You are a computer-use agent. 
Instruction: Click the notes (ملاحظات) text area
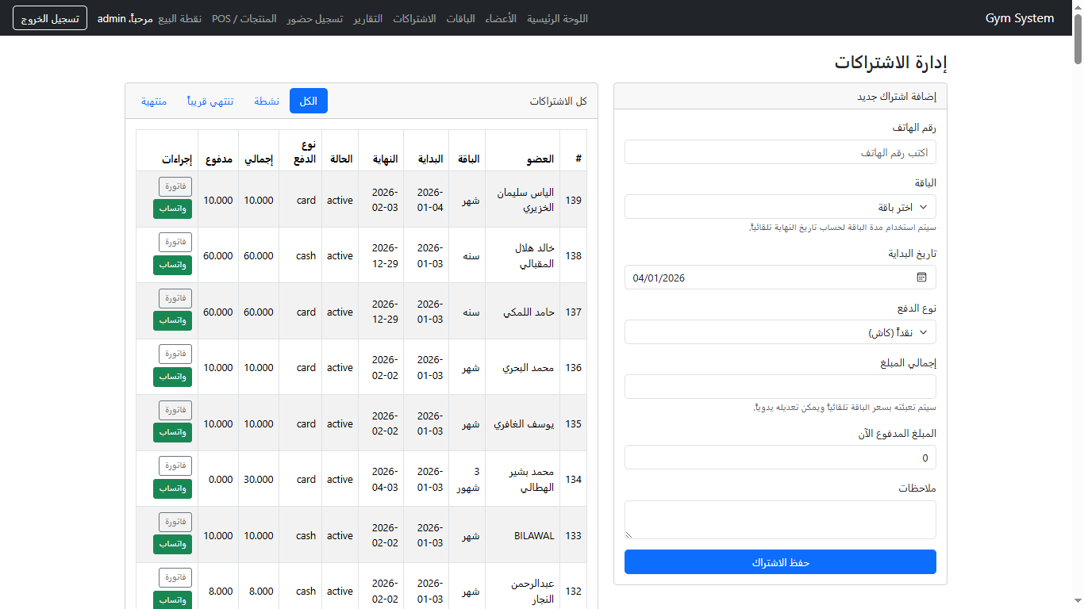coord(779,519)
